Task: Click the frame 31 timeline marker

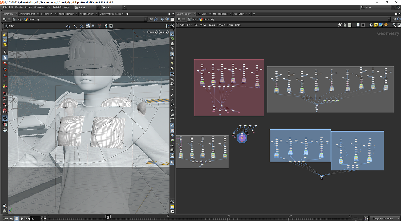Action: [108, 216]
